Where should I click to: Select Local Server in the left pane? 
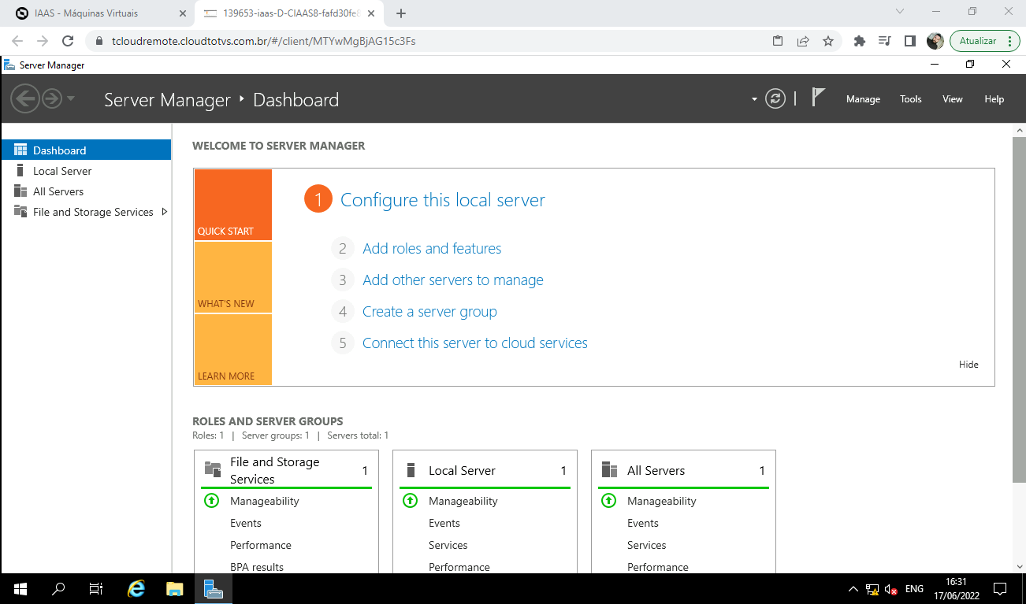tap(86, 171)
